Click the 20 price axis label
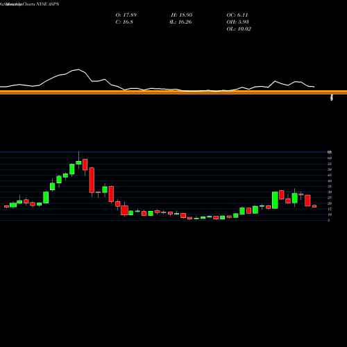Image resolution: width=347 pixels, height=347 pixels. (330, 203)
